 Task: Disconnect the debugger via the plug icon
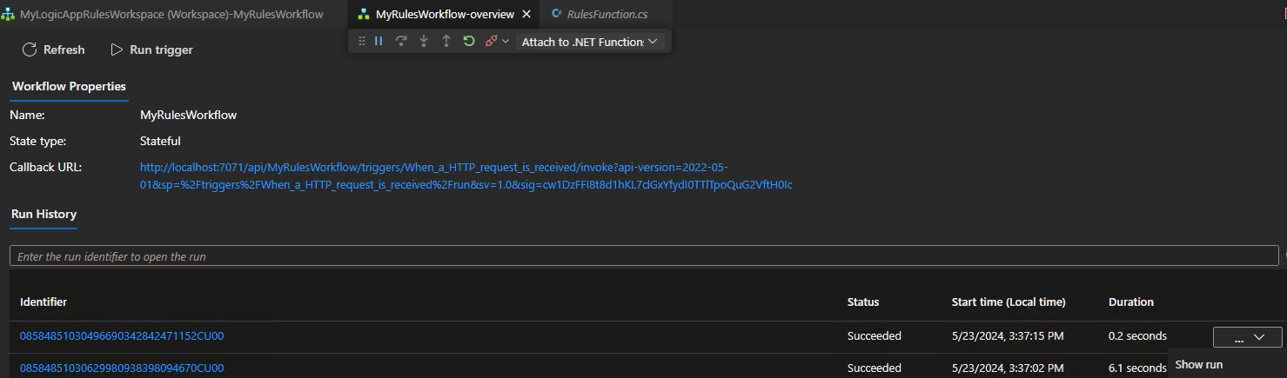492,41
